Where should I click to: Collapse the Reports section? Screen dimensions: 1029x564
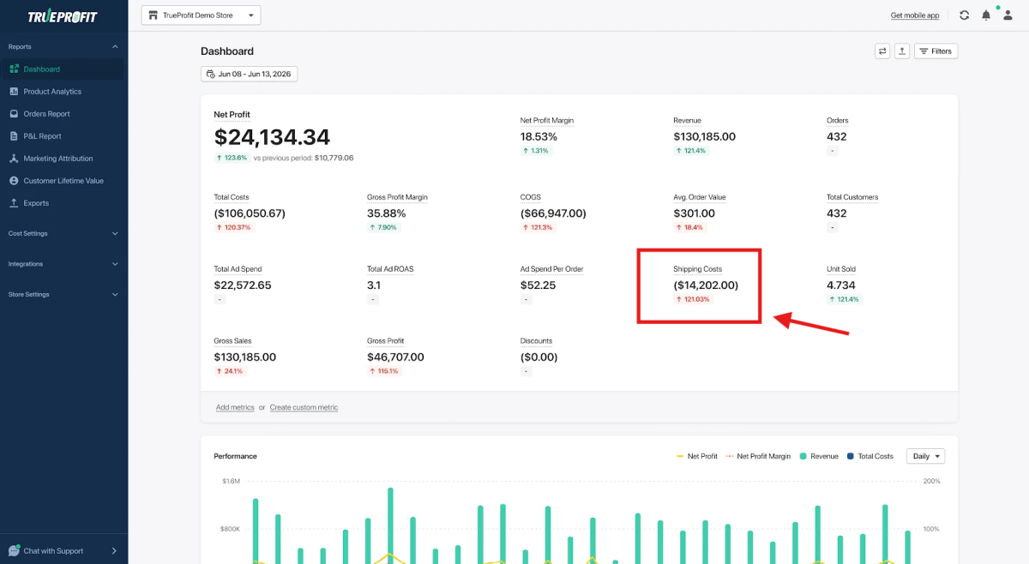tap(115, 47)
